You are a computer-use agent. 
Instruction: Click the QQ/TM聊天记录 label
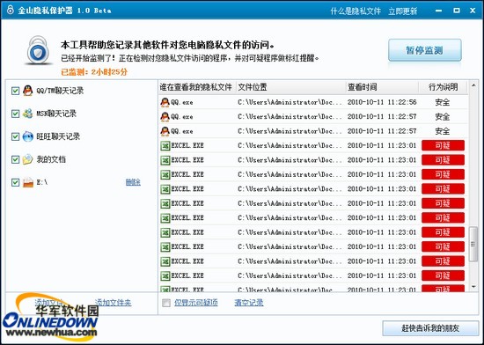pos(60,91)
